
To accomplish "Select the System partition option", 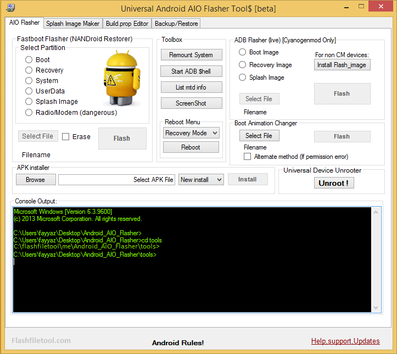I will pyautogui.click(x=29, y=81).
